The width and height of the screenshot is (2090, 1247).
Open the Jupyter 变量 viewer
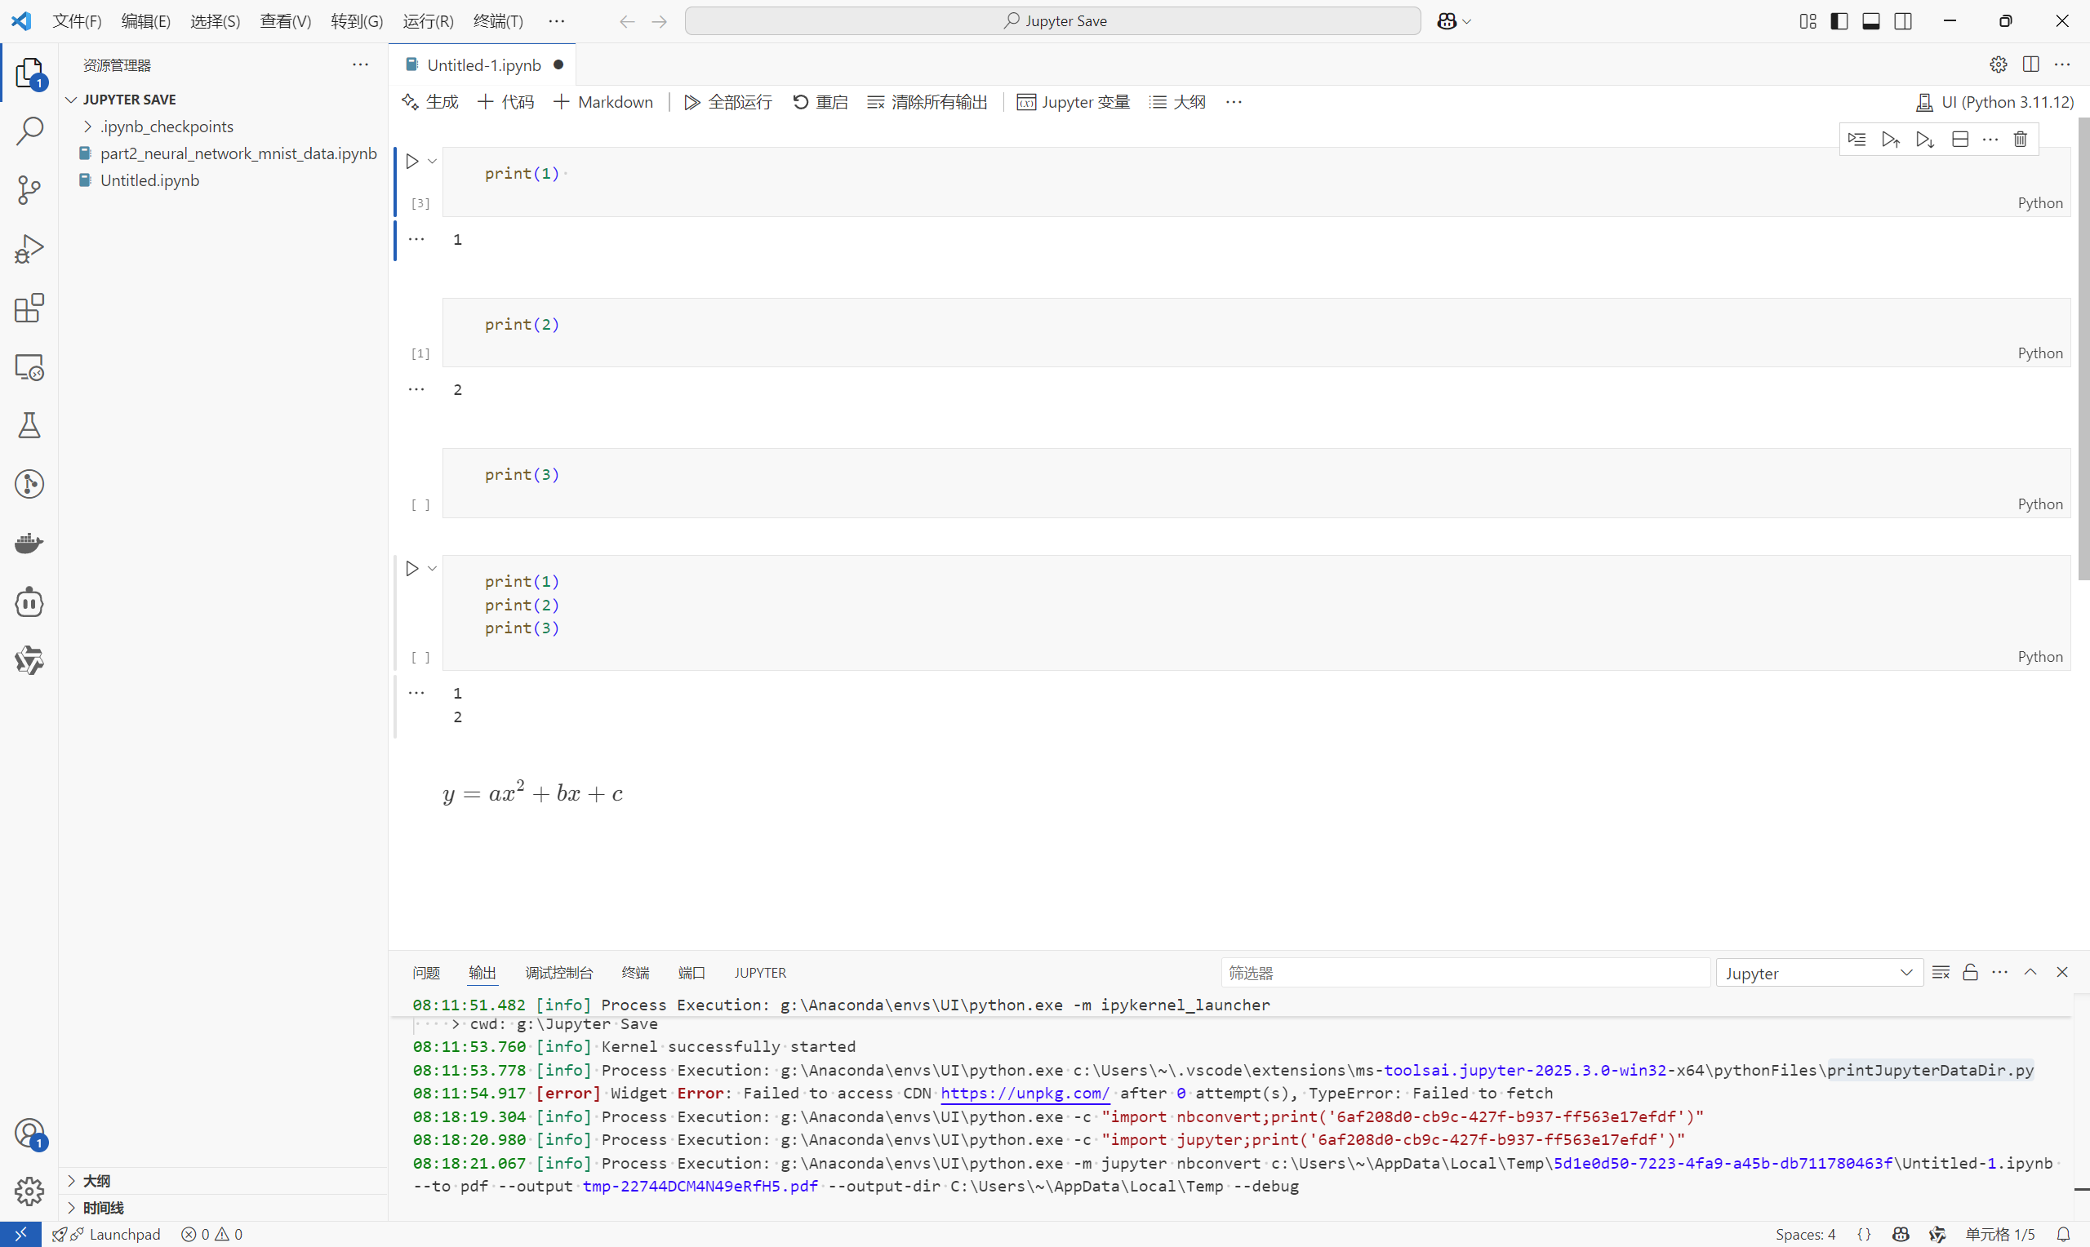tap(1073, 103)
